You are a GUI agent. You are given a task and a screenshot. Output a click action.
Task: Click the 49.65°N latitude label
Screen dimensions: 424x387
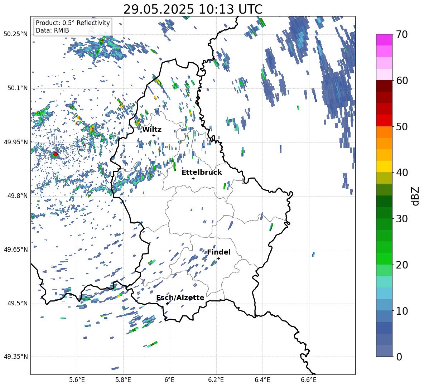tap(15, 249)
